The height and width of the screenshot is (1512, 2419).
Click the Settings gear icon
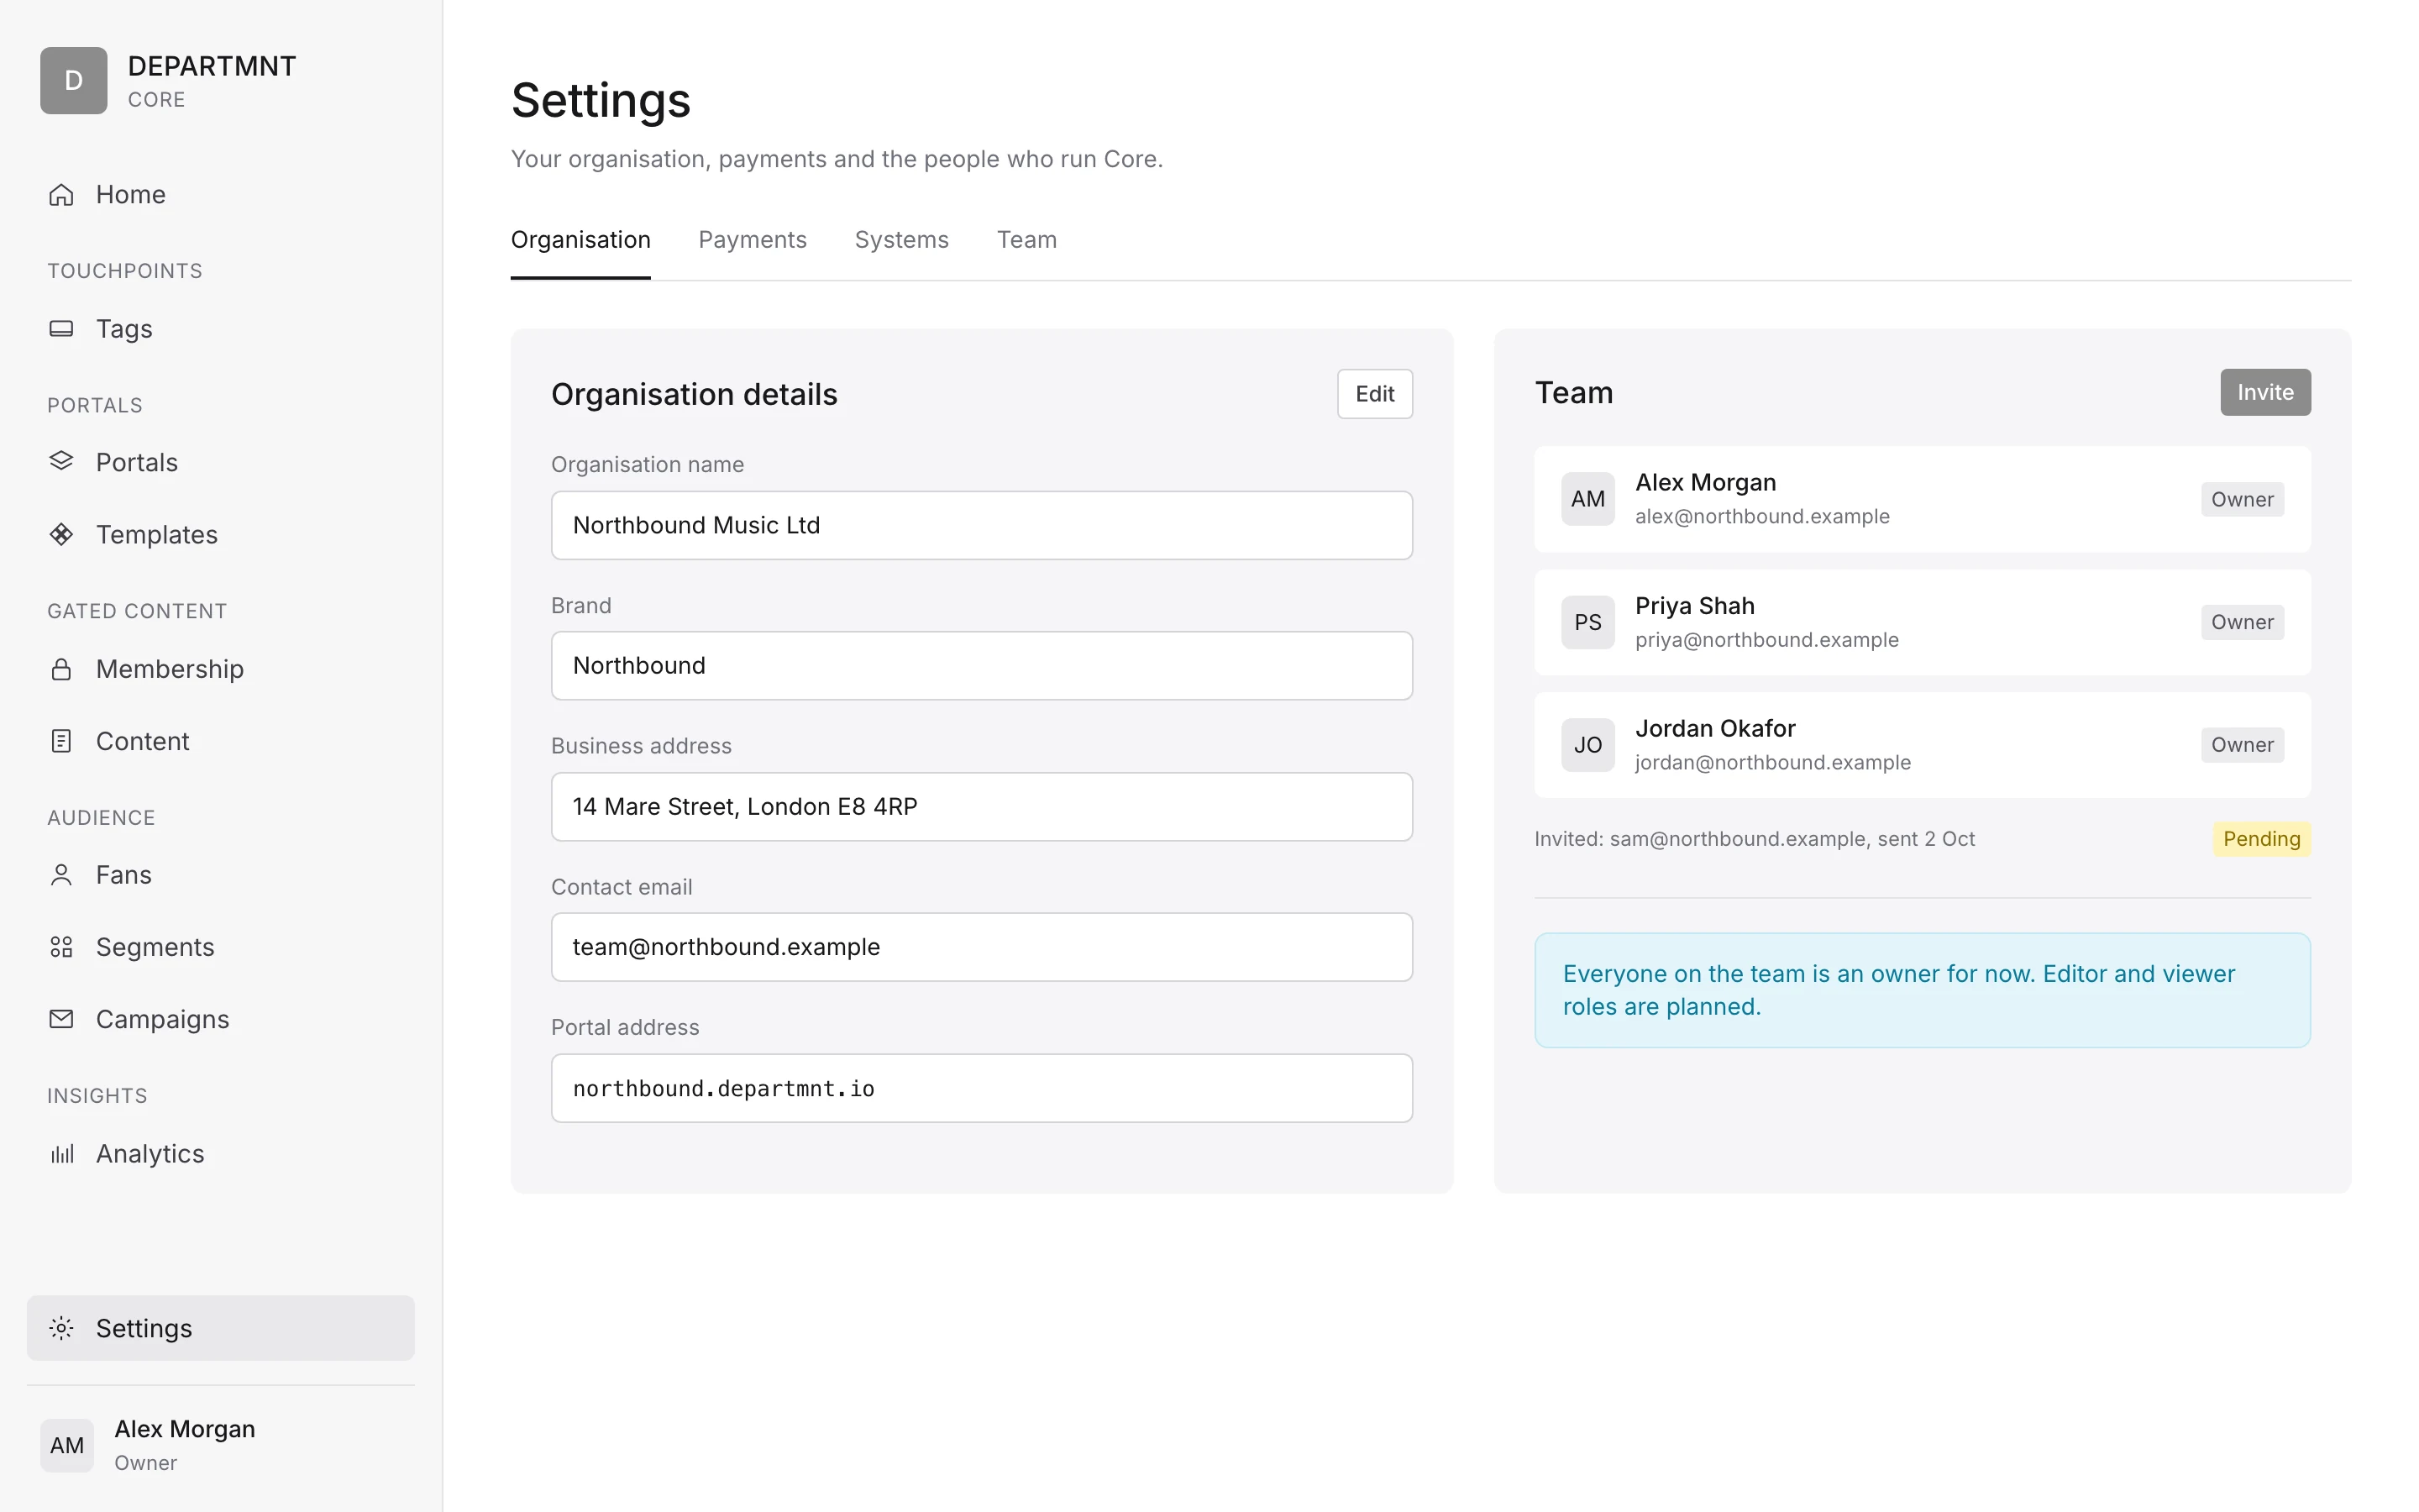61,1328
